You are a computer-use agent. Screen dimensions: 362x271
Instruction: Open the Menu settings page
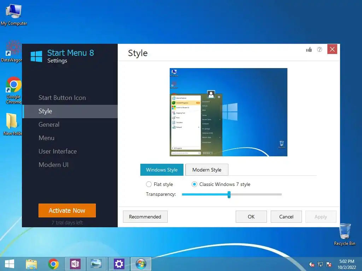tap(46, 138)
